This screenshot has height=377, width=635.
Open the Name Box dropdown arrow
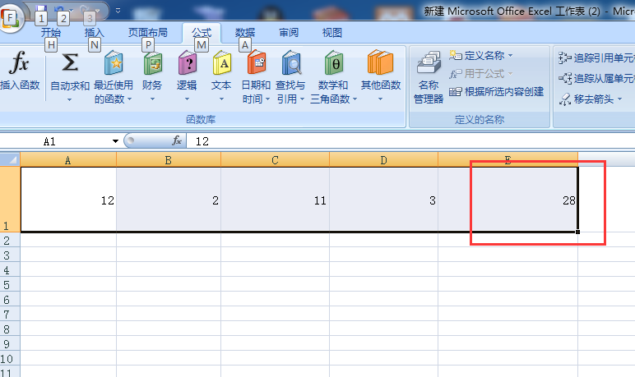(115, 141)
